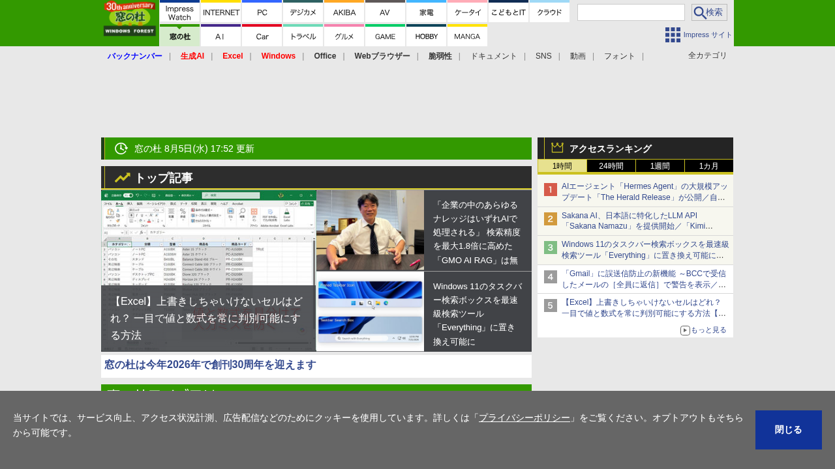Open the SNS category link
Viewport: 835px width, 469px height.
(543, 56)
